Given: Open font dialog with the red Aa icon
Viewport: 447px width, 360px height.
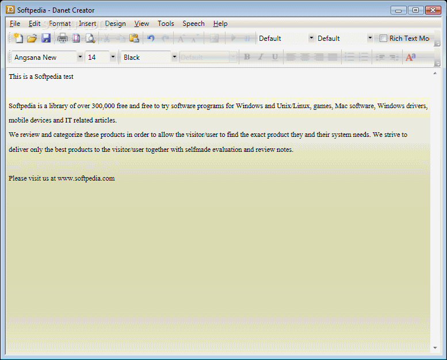Looking at the screenshot, I should 411,57.
